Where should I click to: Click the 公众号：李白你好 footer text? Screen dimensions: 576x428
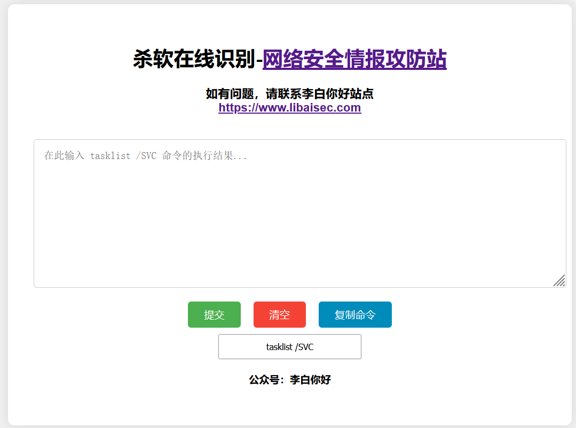[x=290, y=379]
